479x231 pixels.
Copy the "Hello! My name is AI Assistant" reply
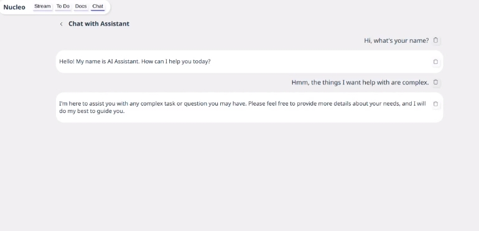point(435,61)
